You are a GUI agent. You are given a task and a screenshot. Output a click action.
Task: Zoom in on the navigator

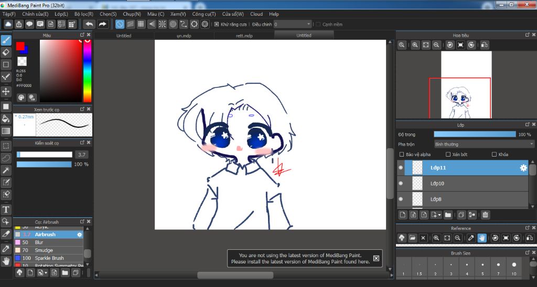click(x=415, y=45)
